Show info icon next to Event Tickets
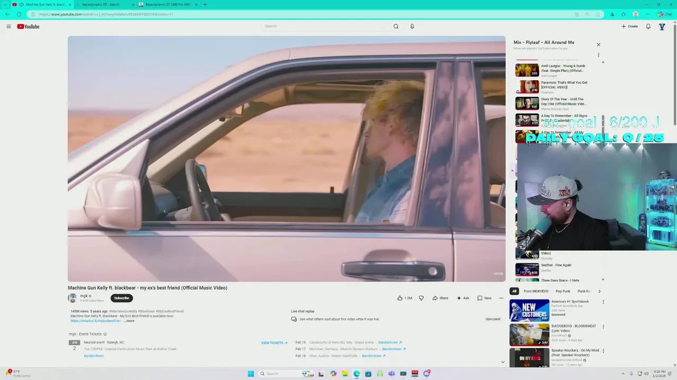 point(105,334)
